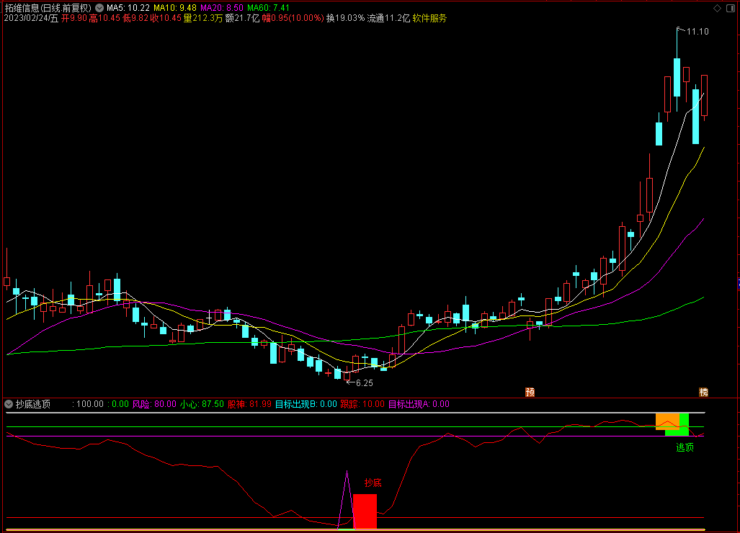Click the 拓维信息(日线.前复权) stock title

(48, 8)
